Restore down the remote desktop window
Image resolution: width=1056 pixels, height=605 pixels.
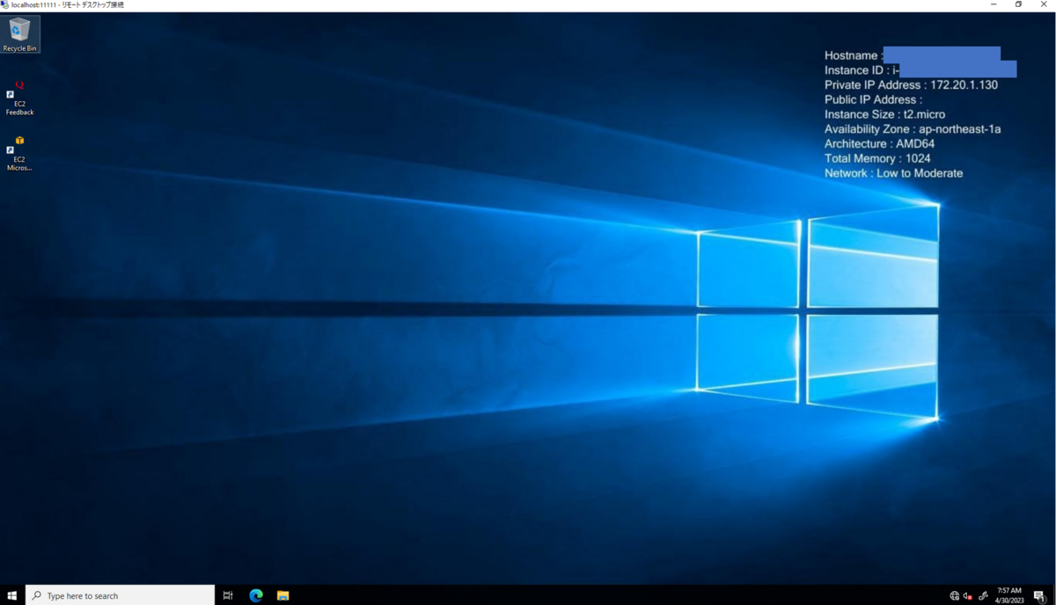click(x=1018, y=5)
